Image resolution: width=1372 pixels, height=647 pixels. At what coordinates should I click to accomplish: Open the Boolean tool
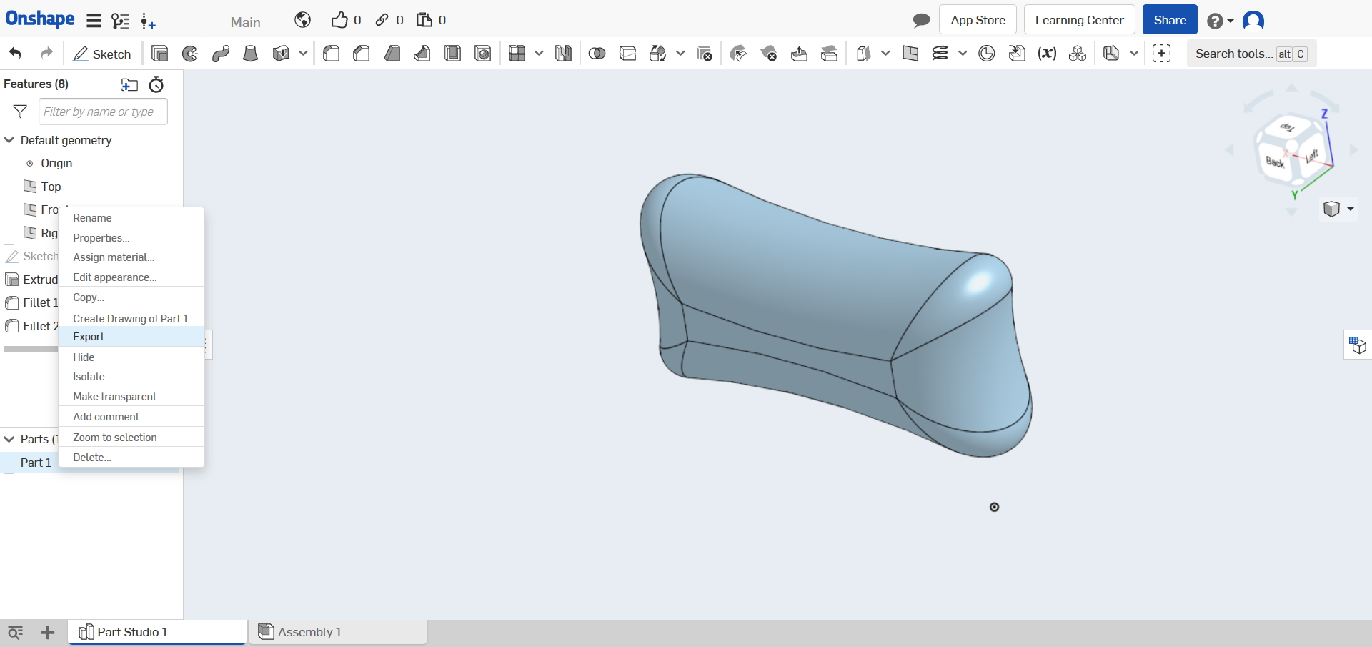pyautogui.click(x=597, y=54)
